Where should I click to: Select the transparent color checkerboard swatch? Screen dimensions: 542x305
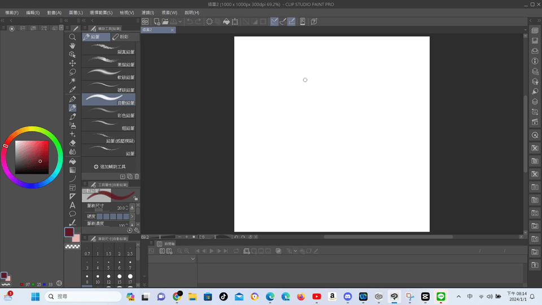(x=72, y=247)
